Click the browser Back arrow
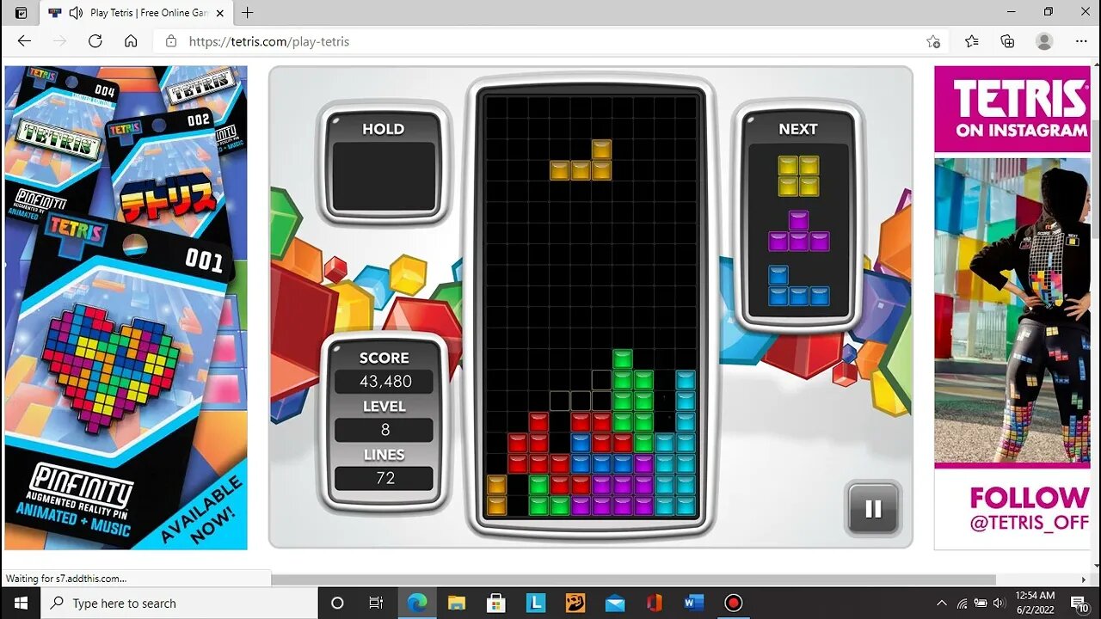This screenshot has height=619, width=1101. click(24, 41)
